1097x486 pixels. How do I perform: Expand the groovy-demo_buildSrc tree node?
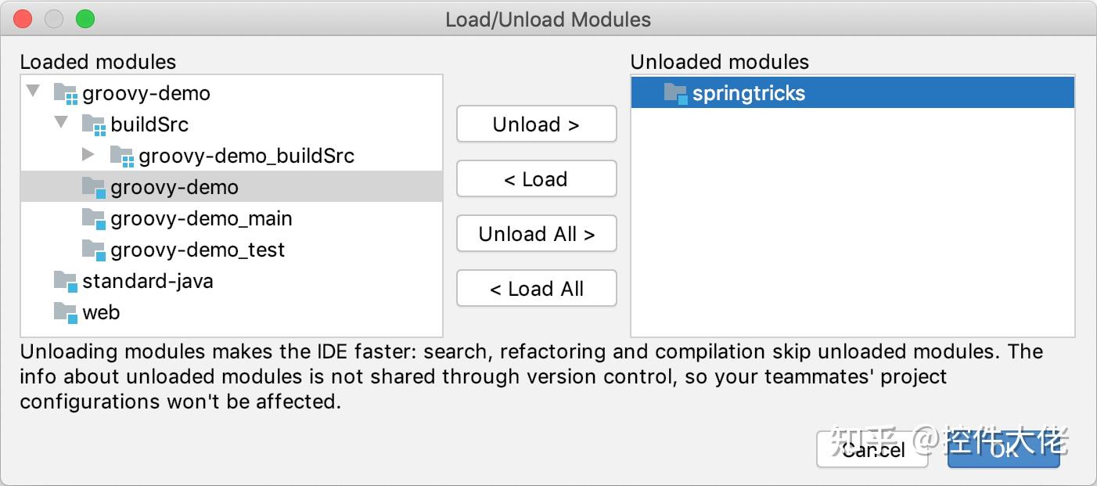coord(88,154)
